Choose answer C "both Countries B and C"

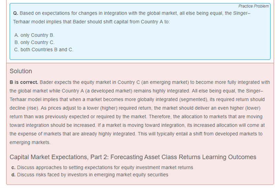pyautogui.click(x=44, y=50)
